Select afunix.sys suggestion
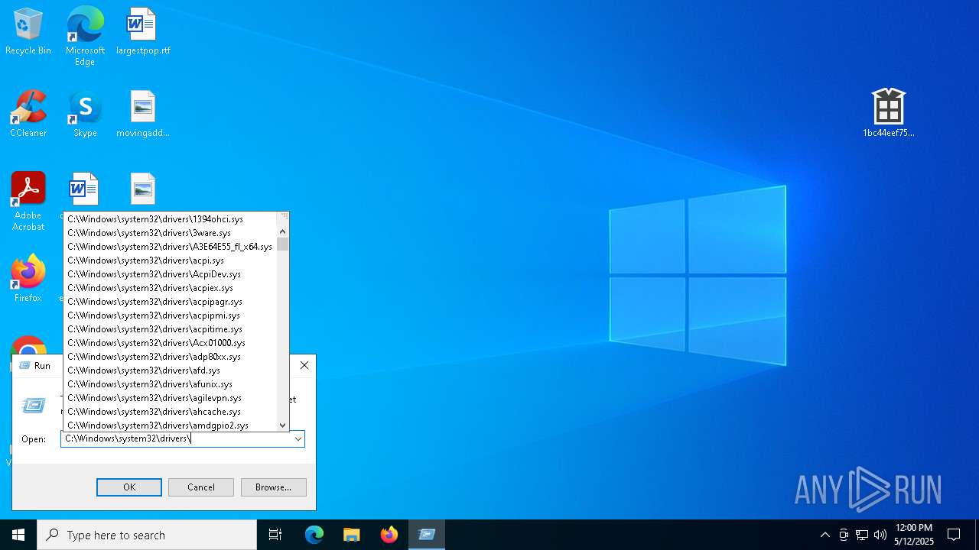 (170, 384)
